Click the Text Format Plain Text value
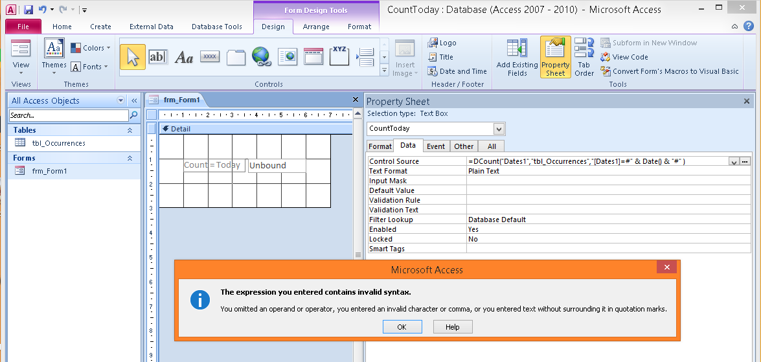The height and width of the screenshot is (362, 761). point(609,171)
